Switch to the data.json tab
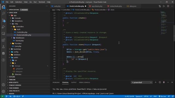 (133, 6)
